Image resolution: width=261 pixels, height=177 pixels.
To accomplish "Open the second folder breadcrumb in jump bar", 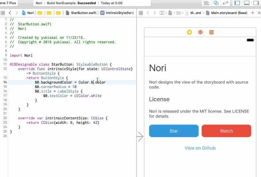I will click(49, 13).
